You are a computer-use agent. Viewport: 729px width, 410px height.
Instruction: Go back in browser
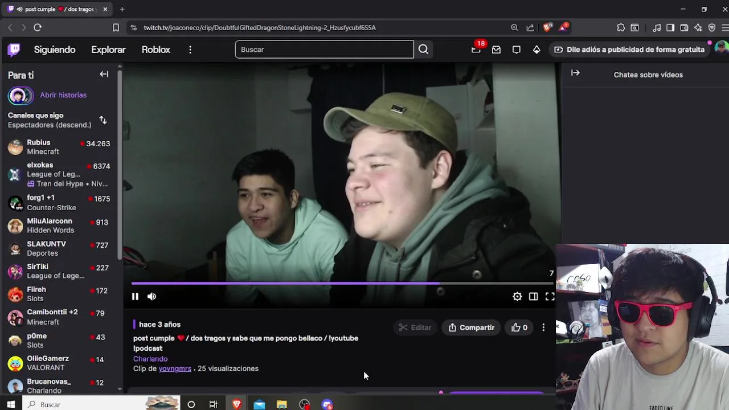point(10,27)
